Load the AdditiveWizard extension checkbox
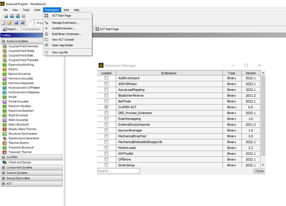The image size is (286, 206). tap(106, 78)
